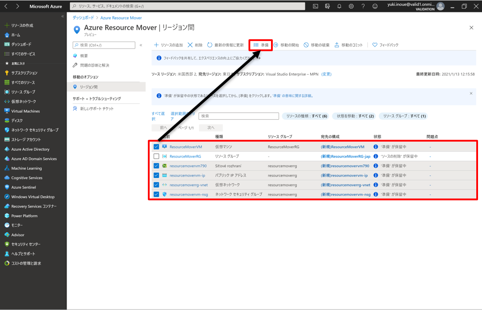Click リソースの作成 in the sidebar

pyautogui.click(x=19, y=26)
